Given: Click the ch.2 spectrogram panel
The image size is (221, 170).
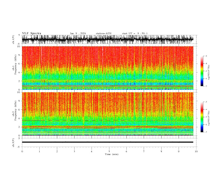Looking at the screenshot, I should pos(107,114).
